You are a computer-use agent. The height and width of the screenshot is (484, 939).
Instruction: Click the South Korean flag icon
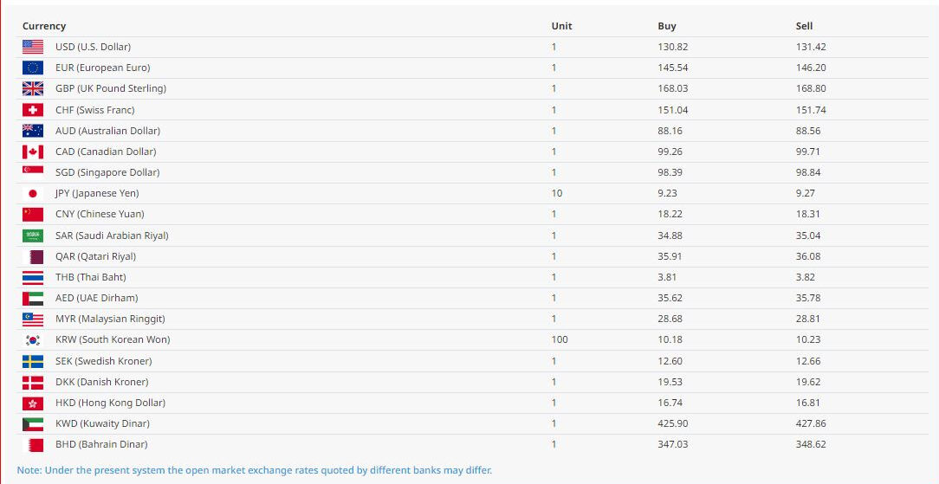(33, 339)
